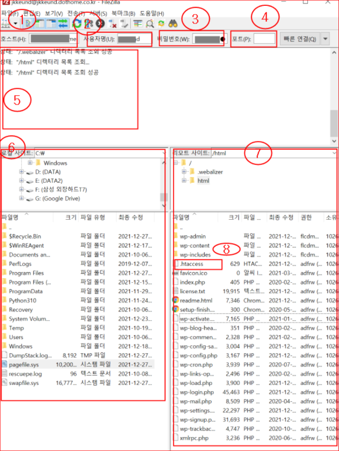Refresh the file and folder lists
This screenshot has width=339, height=451.
[77, 23]
